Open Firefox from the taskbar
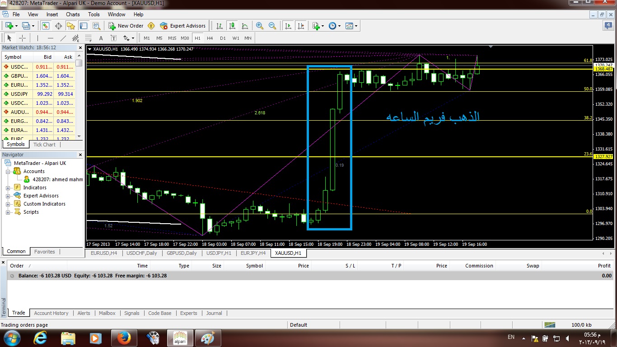This screenshot has width=617, height=347. pyautogui.click(x=123, y=338)
